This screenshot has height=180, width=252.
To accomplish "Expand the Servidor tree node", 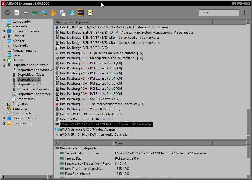I will pos(4,36).
